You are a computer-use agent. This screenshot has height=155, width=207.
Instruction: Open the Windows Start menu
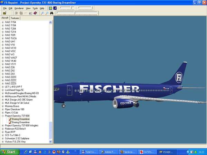click(x=10, y=152)
